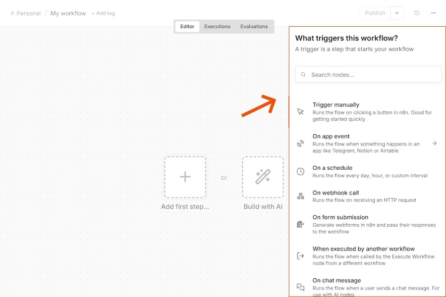Click the Trigger manually cursor icon
Viewport: 446px width, 297px height.
[x=300, y=112]
